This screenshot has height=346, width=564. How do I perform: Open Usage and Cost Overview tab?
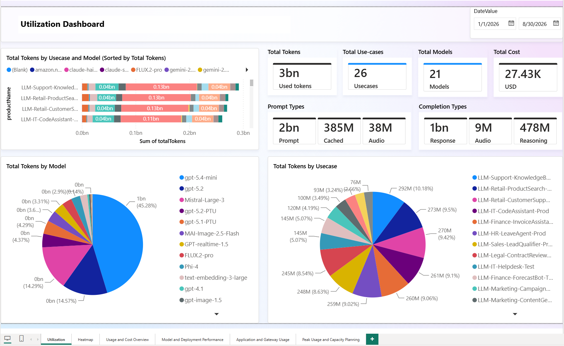127,340
